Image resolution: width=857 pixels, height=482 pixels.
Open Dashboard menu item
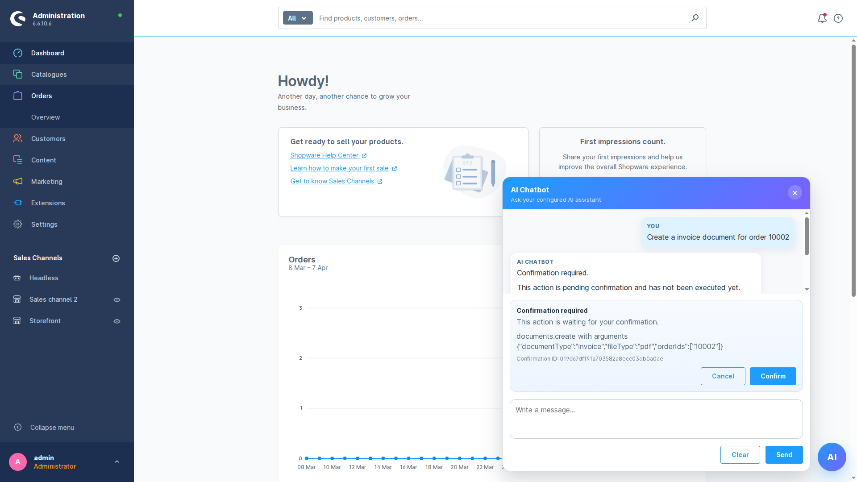[67, 53]
